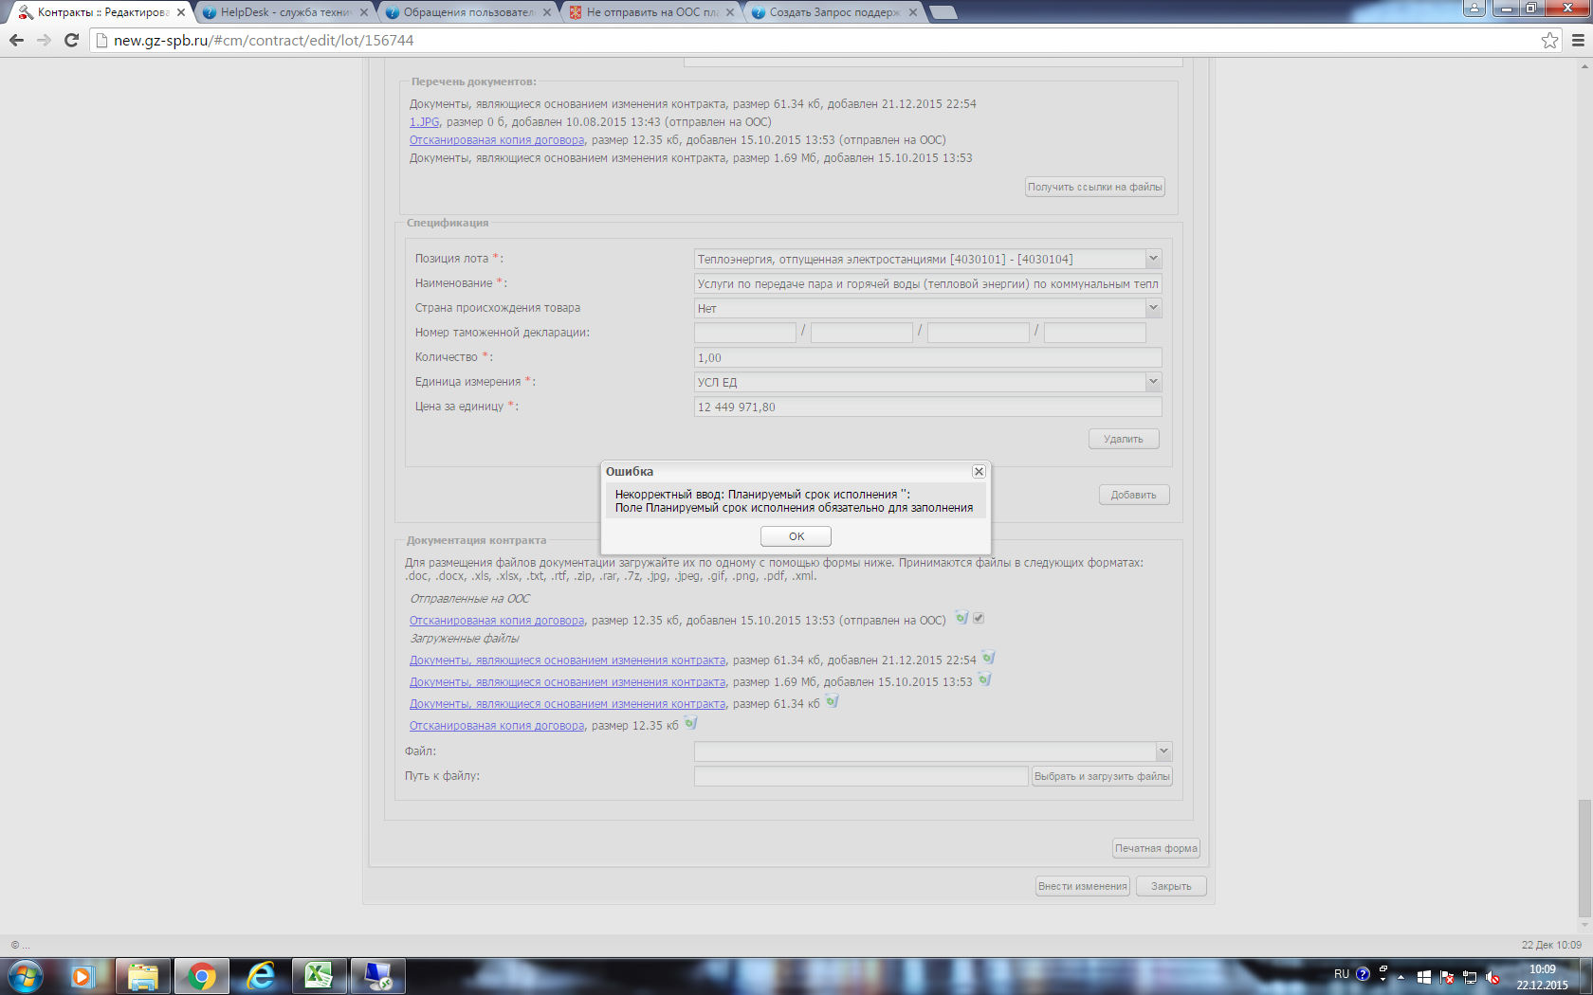The image size is (1593, 995).
Task: Expand the 'Файл' dropdown
Action: (x=1163, y=751)
